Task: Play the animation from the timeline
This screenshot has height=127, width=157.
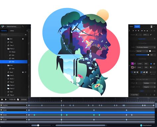Action: pyautogui.click(x=6, y=100)
